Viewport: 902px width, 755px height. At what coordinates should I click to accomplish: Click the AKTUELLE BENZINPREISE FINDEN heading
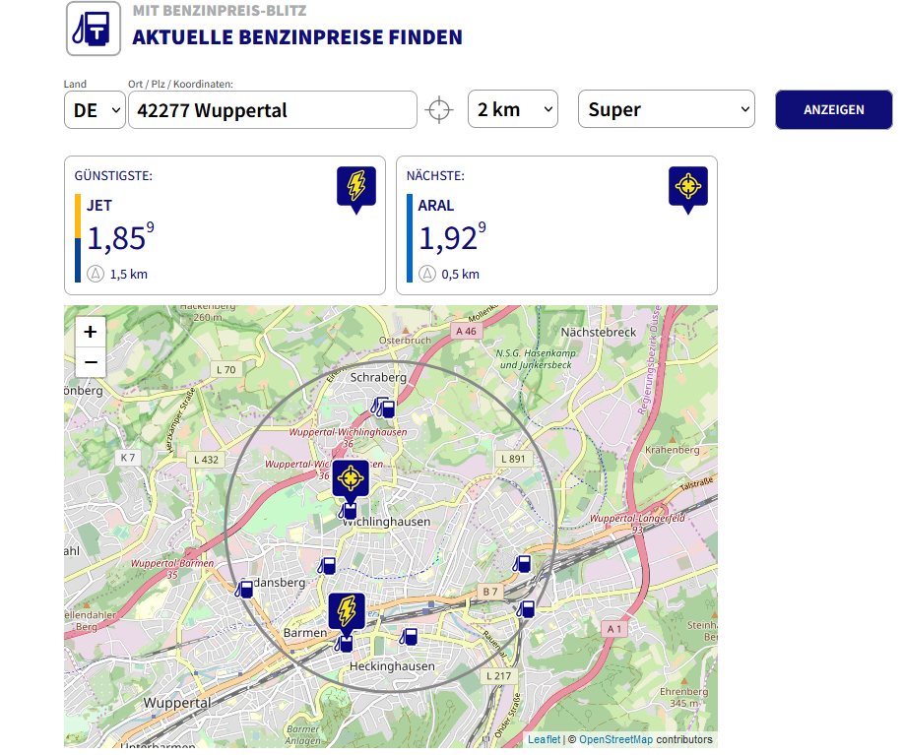pos(297,37)
